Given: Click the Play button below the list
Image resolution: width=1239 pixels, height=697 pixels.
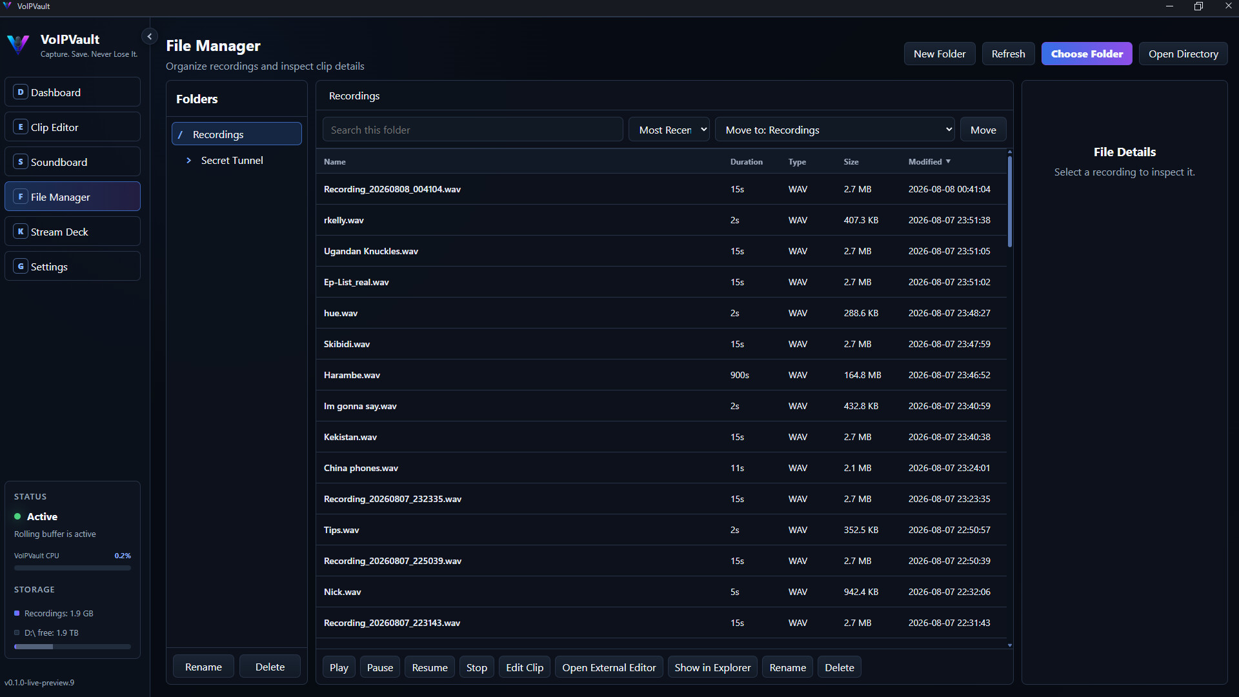Looking at the screenshot, I should 339,667.
